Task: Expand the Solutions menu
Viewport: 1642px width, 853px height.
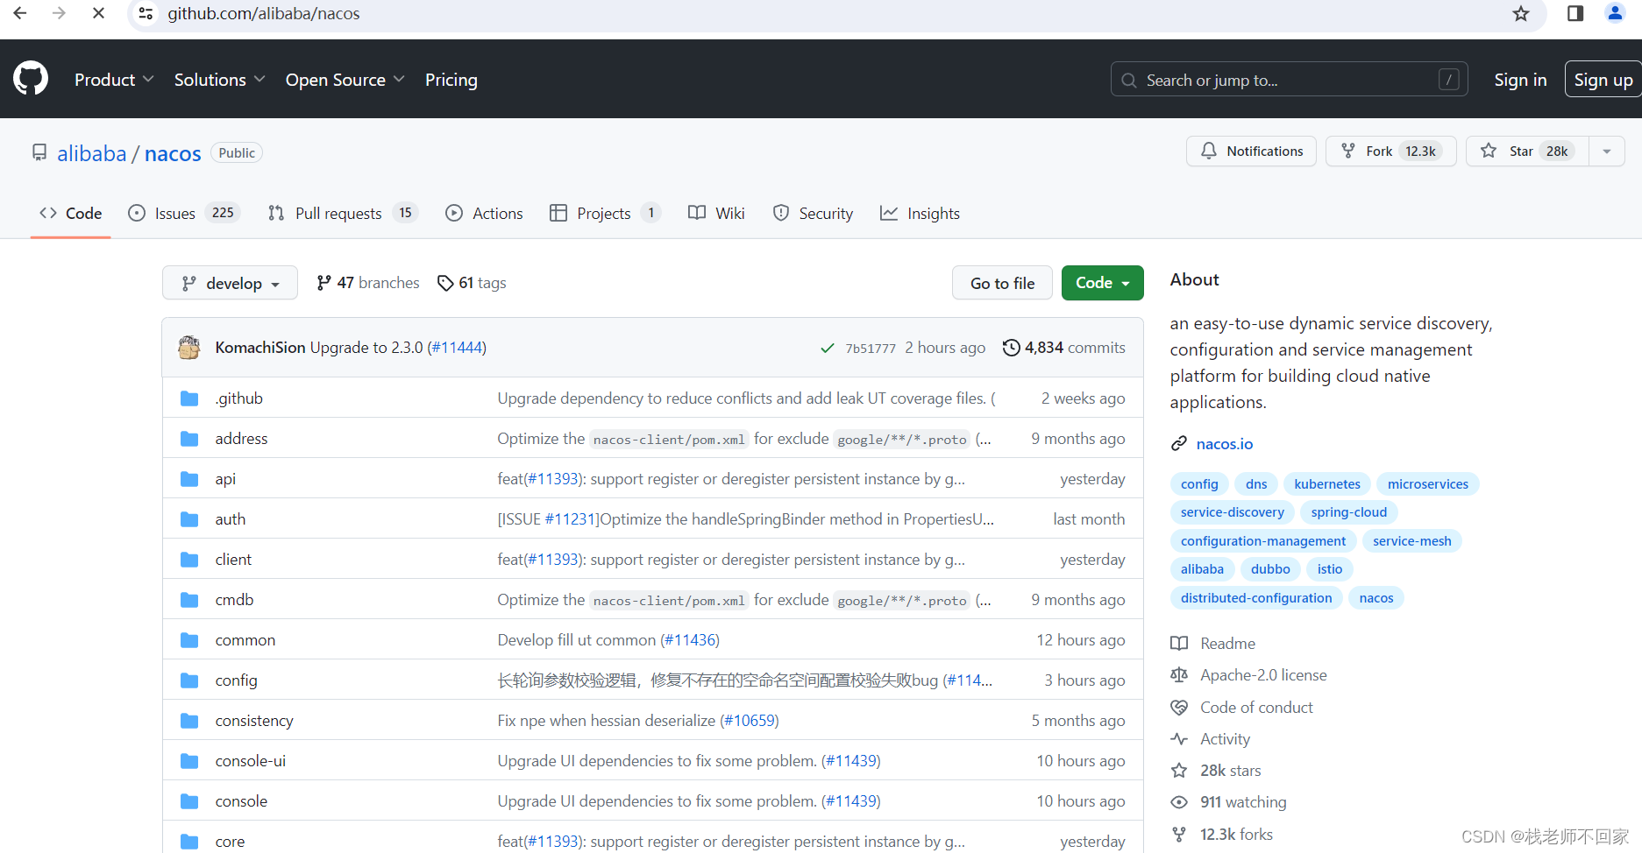Action: pyautogui.click(x=219, y=80)
